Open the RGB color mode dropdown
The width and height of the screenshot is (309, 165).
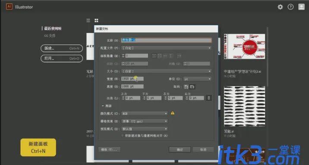(x=145, y=113)
